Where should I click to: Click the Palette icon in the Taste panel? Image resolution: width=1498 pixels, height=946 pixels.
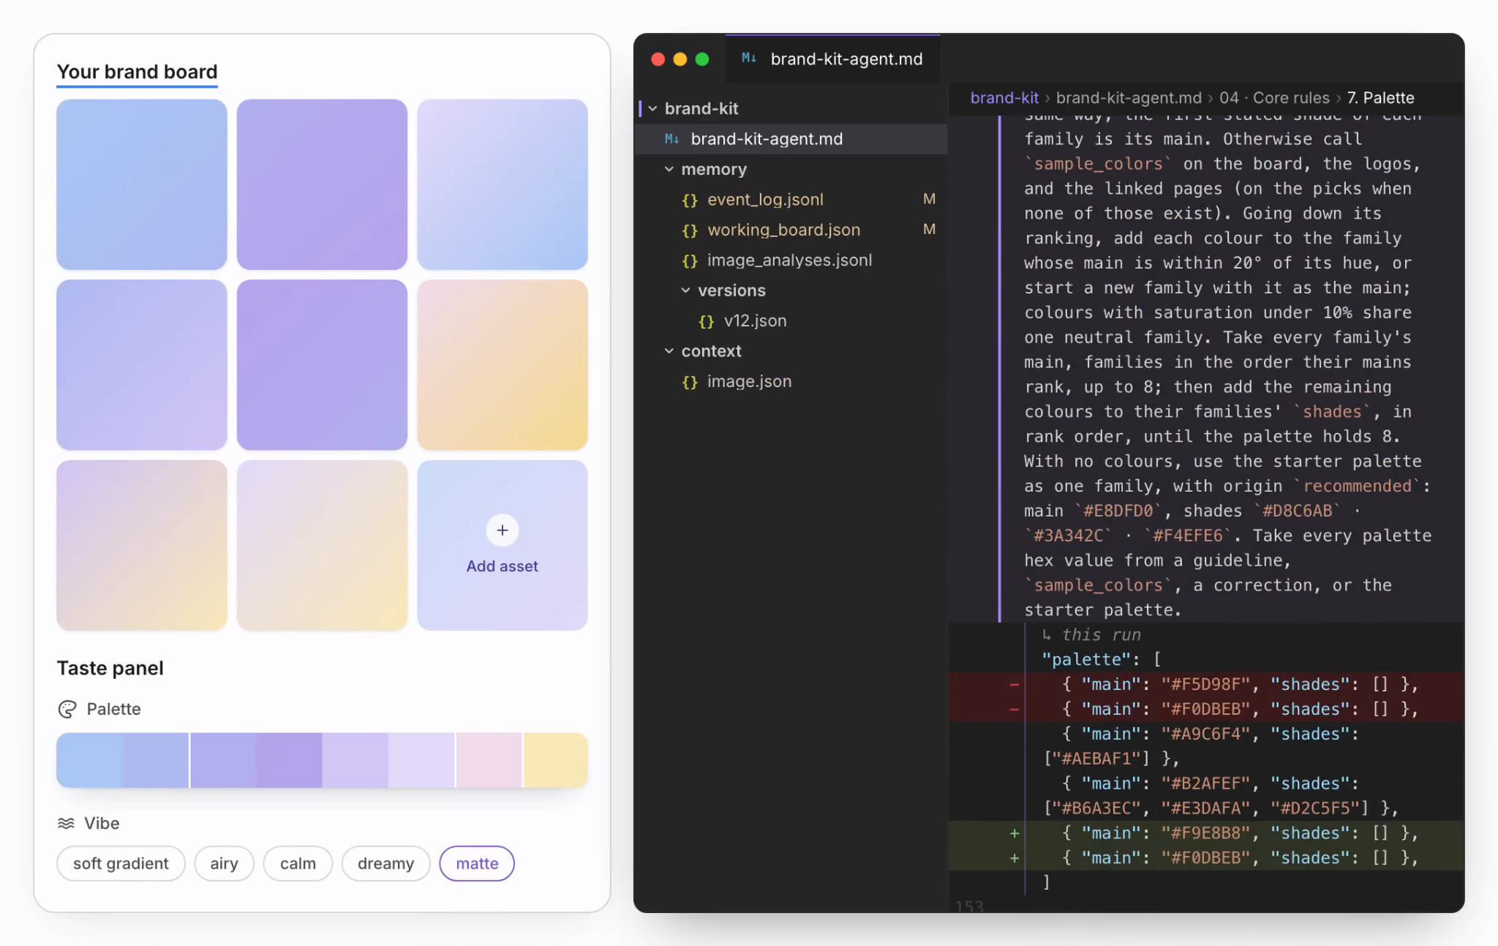coord(67,709)
